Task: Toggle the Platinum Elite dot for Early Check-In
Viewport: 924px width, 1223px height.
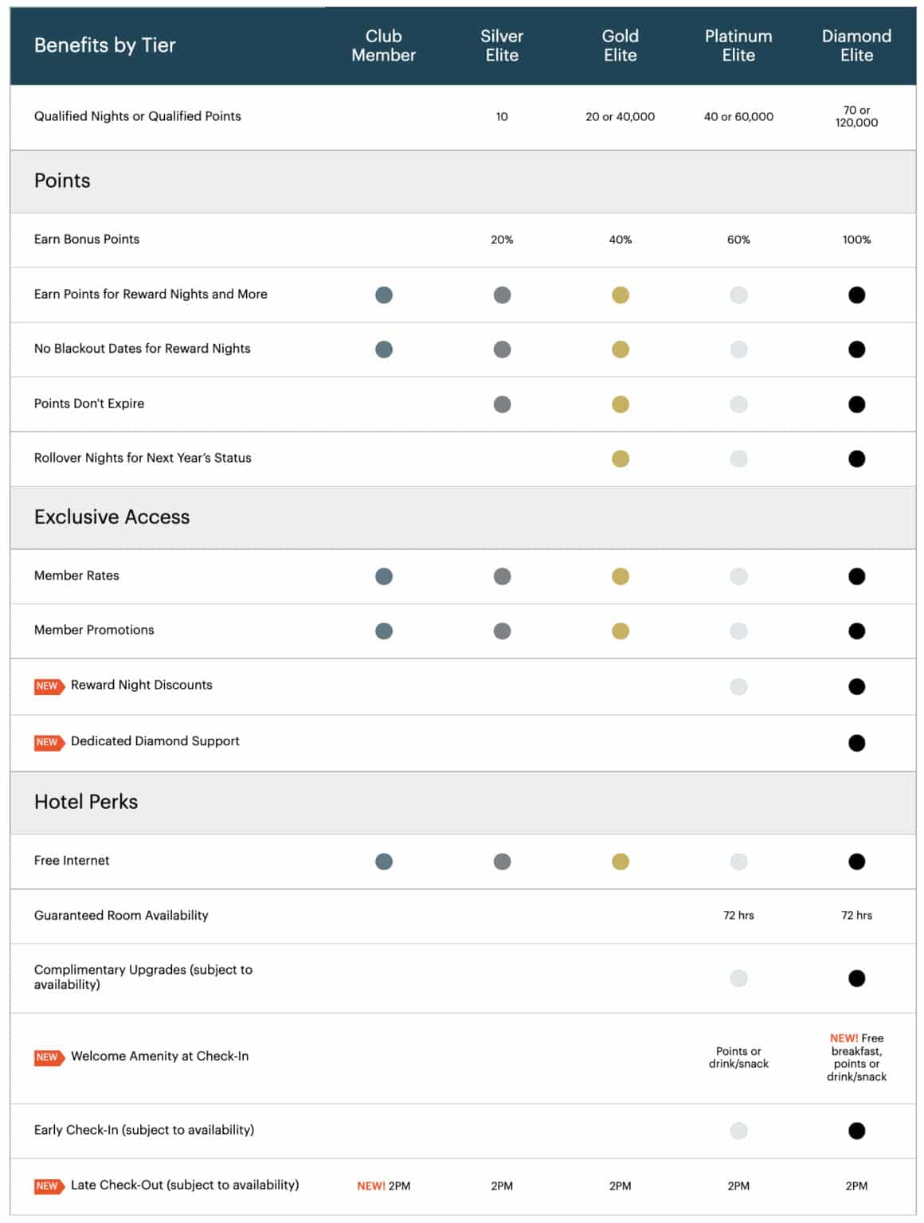Action: tap(738, 1129)
